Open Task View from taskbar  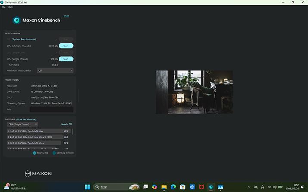145,187
